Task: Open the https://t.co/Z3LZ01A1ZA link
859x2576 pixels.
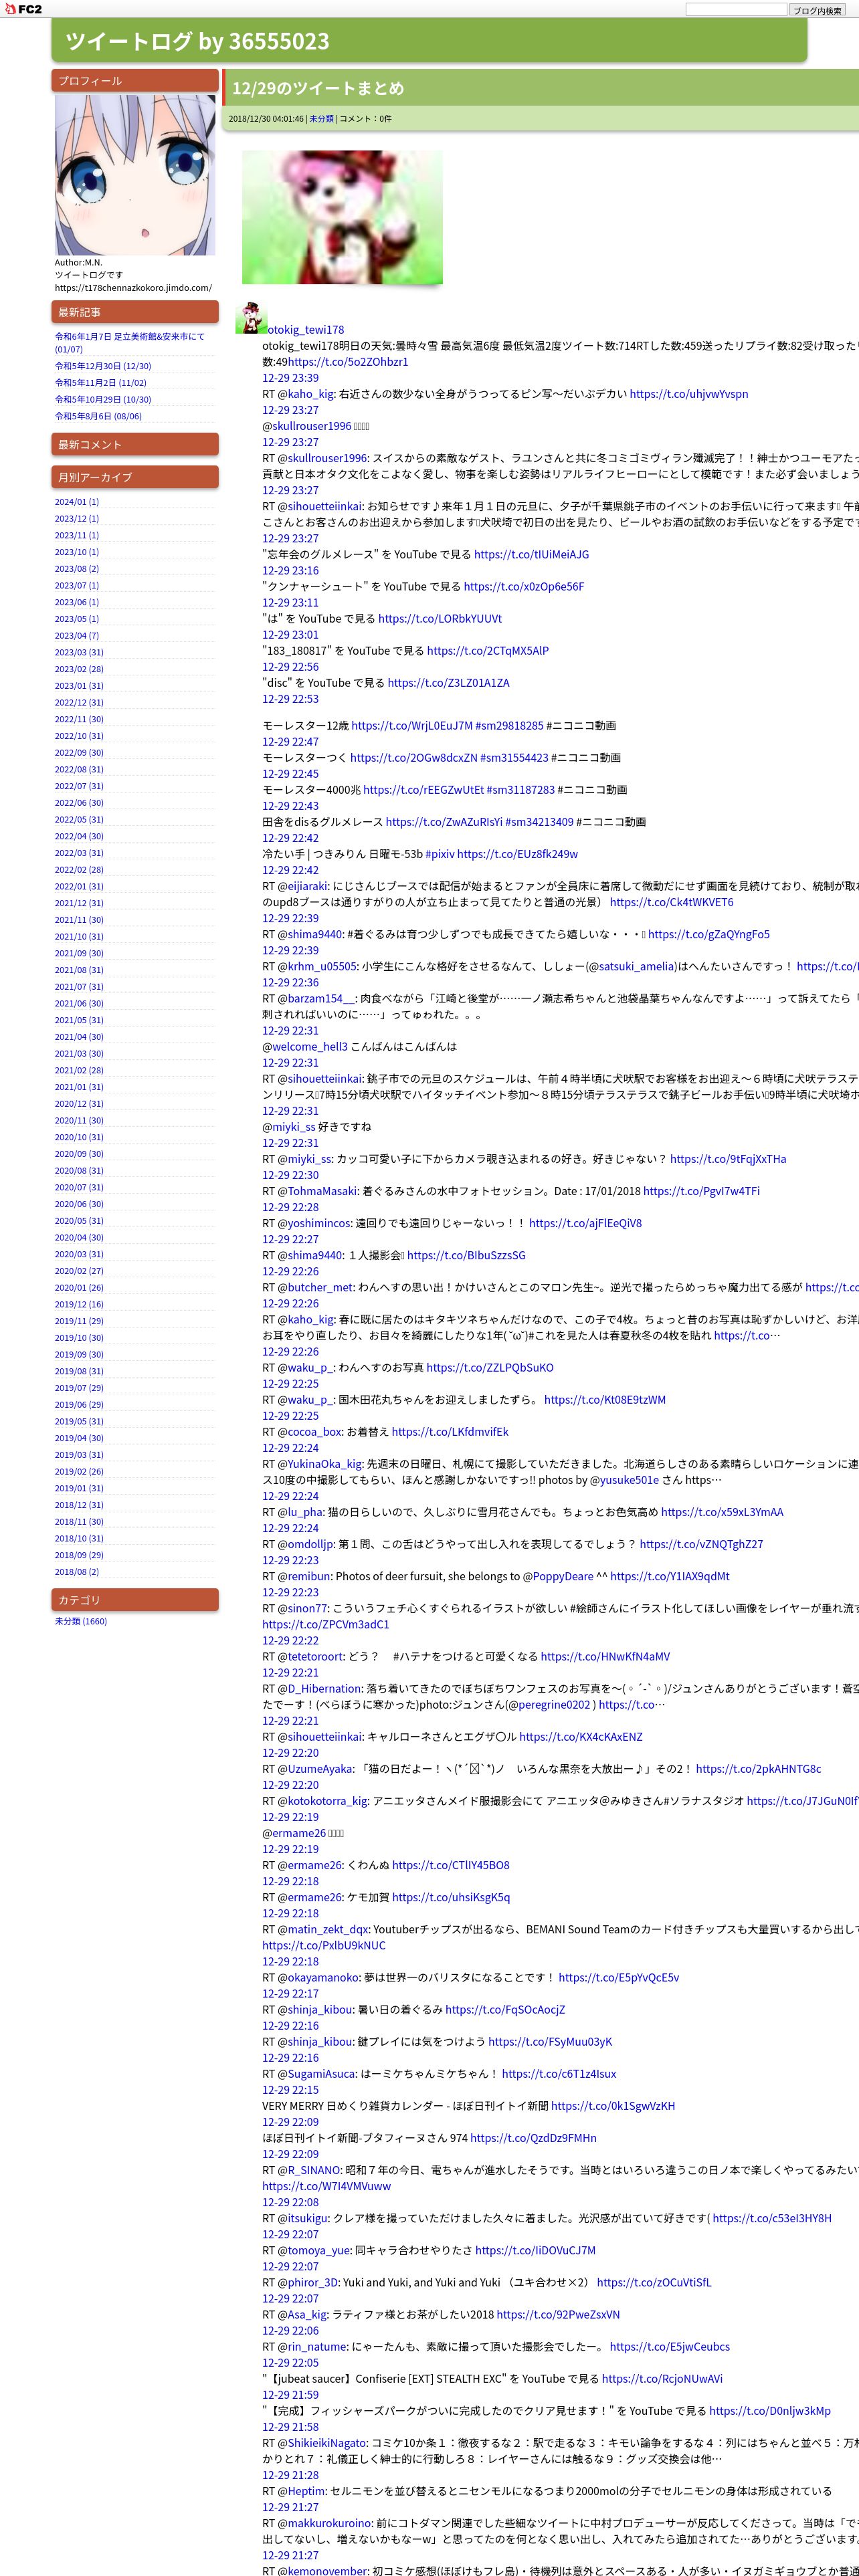Action: tap(448, 683)
